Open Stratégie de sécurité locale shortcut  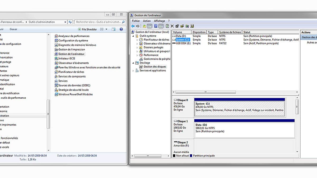pyautogui.click(x=72, y=90)
